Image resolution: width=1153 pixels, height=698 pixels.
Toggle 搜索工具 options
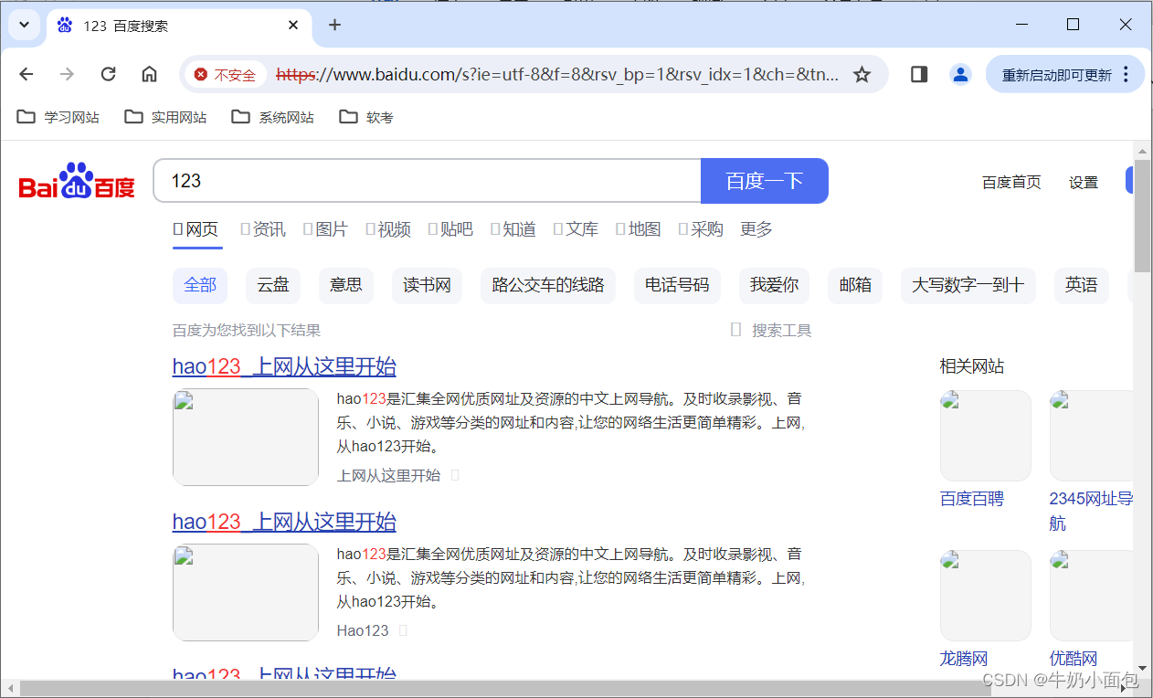click(x=779, y=330)
